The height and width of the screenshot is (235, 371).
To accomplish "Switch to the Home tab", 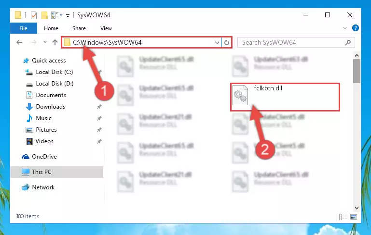I will coord(51,28).
